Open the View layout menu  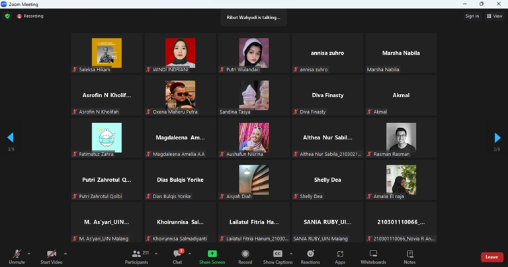pyautogui.click(x=494, y=16)
